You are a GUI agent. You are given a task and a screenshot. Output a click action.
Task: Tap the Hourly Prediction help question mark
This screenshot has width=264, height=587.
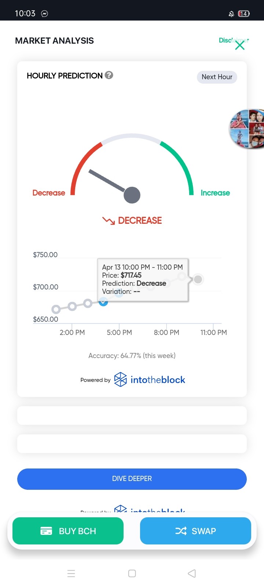click(109, 75)
